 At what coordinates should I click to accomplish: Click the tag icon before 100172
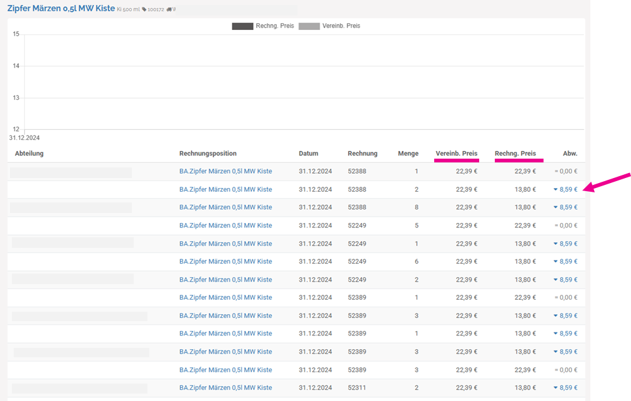144,9
